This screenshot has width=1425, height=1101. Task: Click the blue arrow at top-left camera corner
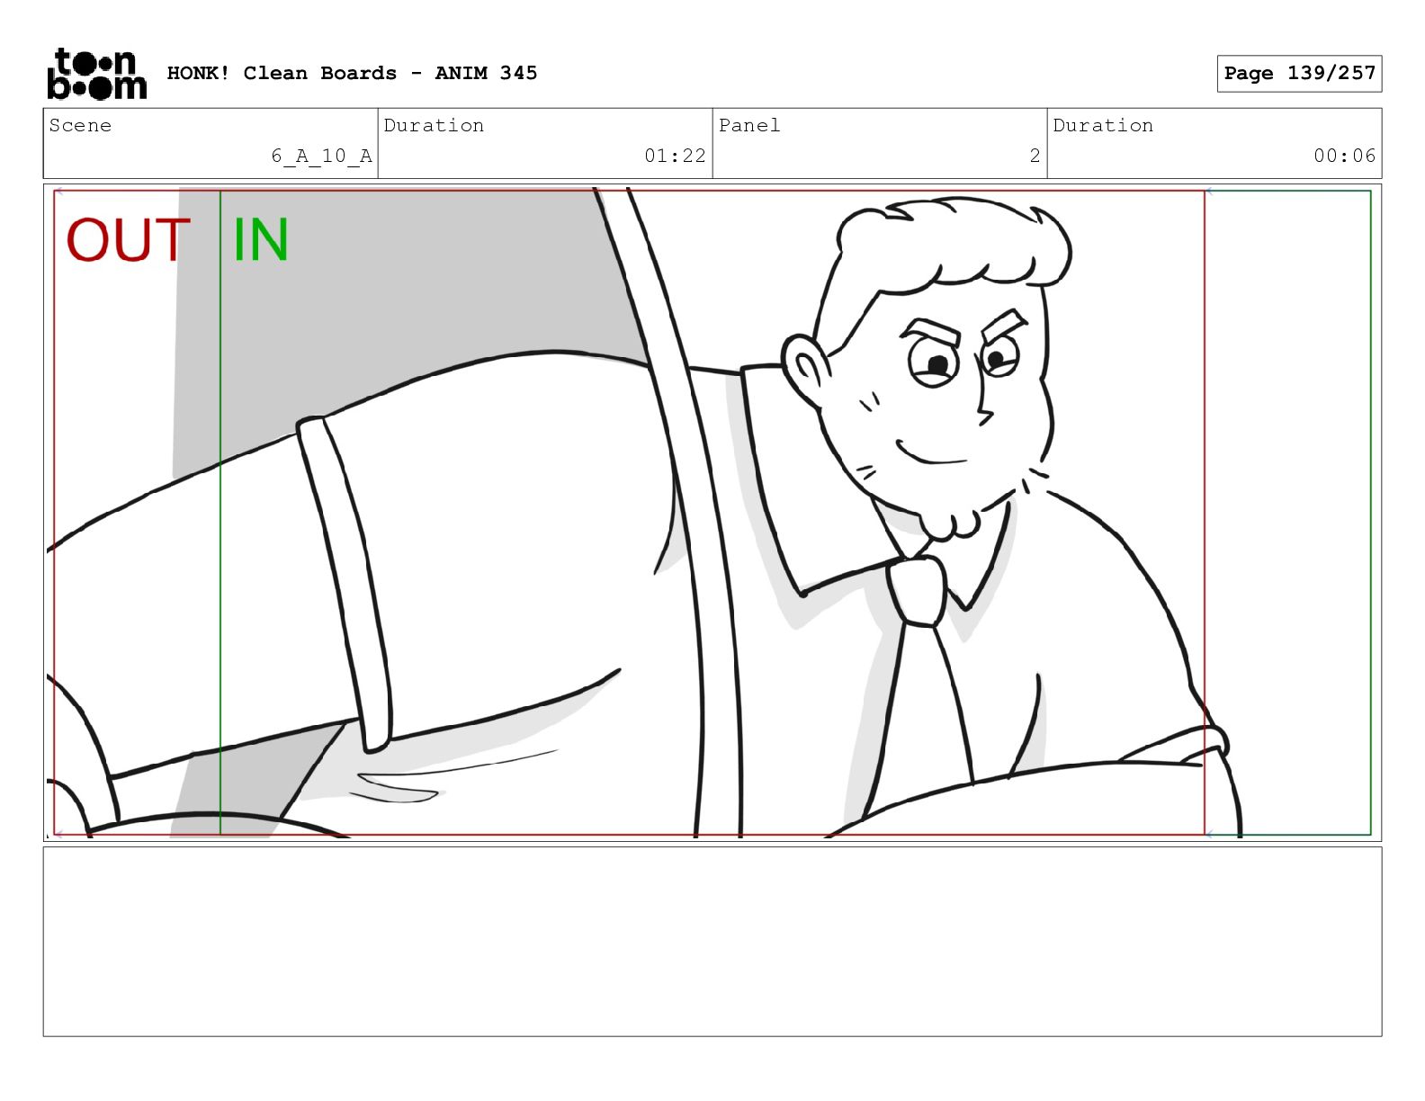click(x=58, y=192)
